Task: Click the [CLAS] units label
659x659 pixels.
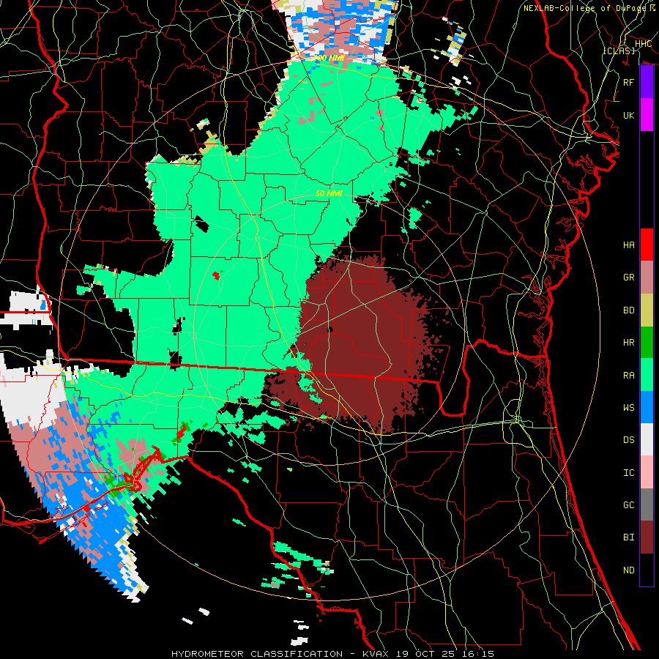Action: point(619,51)
